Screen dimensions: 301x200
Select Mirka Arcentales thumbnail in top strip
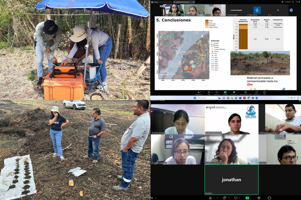click(x=173, y=10)
